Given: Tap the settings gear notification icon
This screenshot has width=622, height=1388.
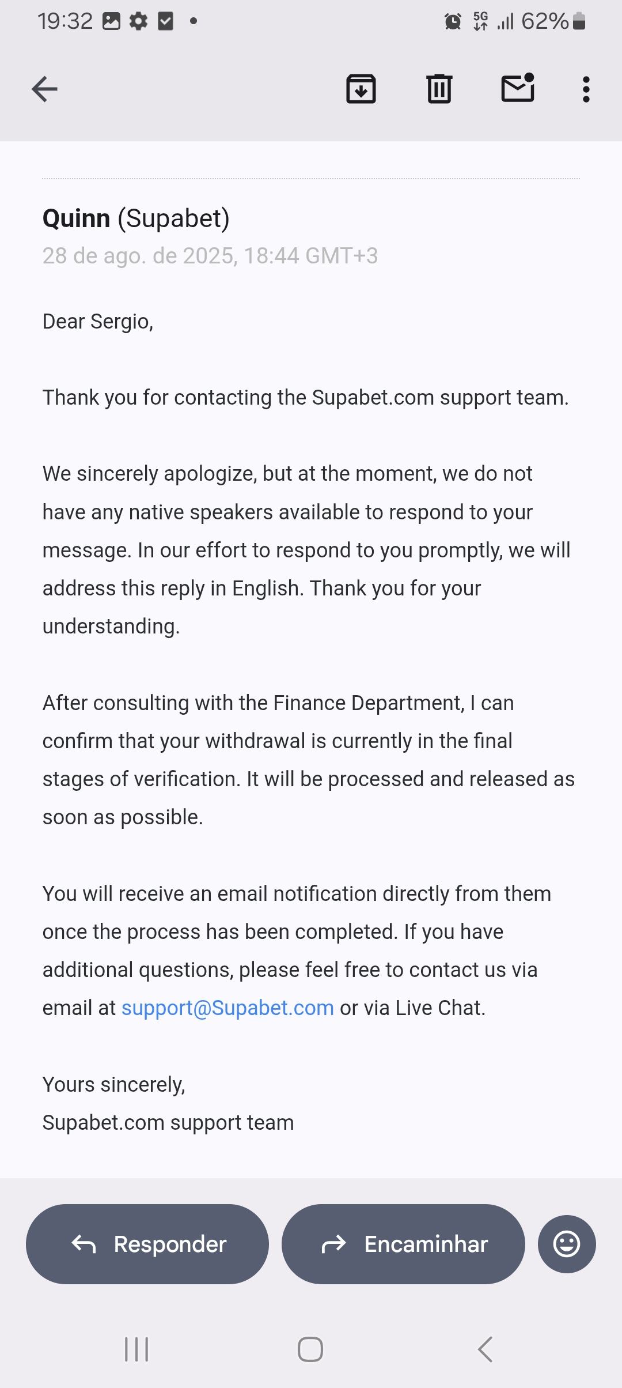Looking at the screenshot, I should coord(138,22).
